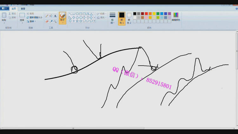This screenshot has width=238, height=134.
Task: Select the Text tool
Action: click(x=55, y=16)
